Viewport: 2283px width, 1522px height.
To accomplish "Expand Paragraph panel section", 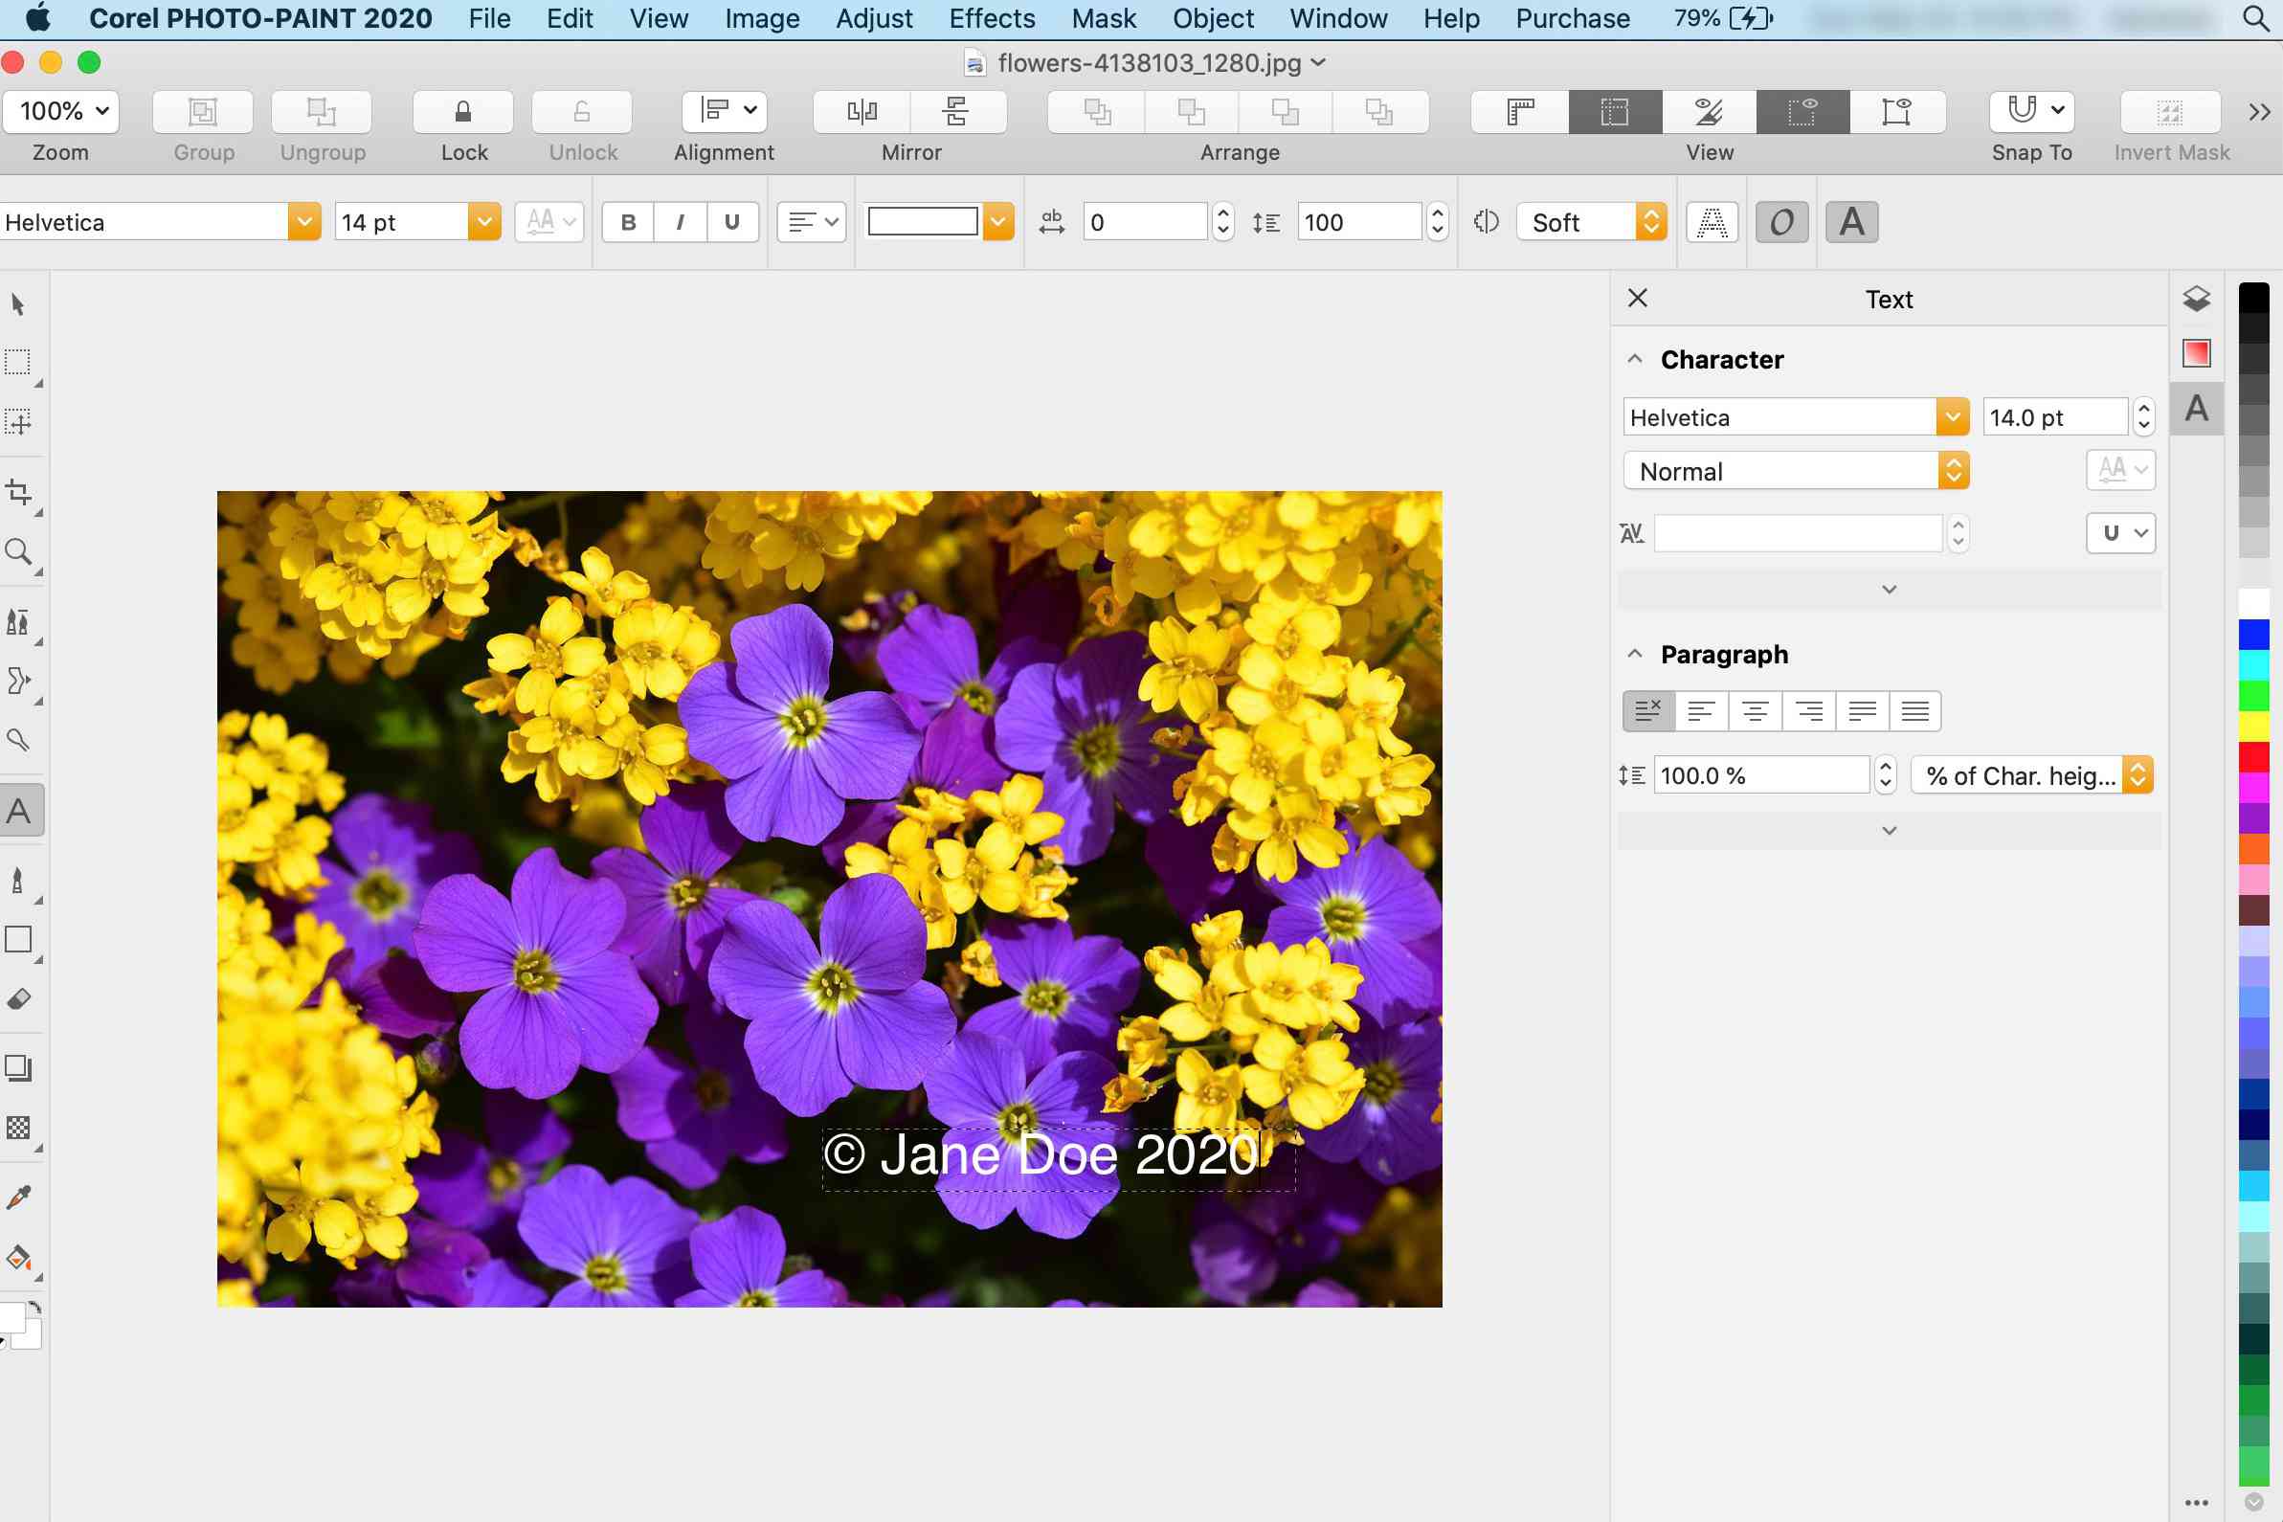I will point(1889,831).
